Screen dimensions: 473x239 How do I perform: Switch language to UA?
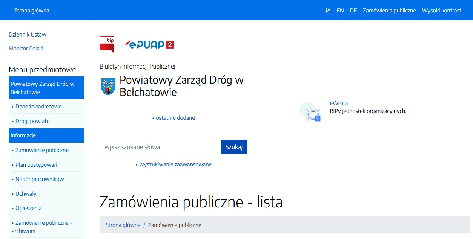tap(327, 11)
